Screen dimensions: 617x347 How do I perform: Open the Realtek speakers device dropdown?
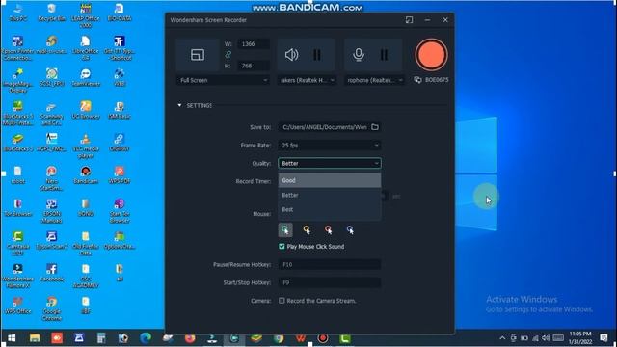(x=307, y=80)
